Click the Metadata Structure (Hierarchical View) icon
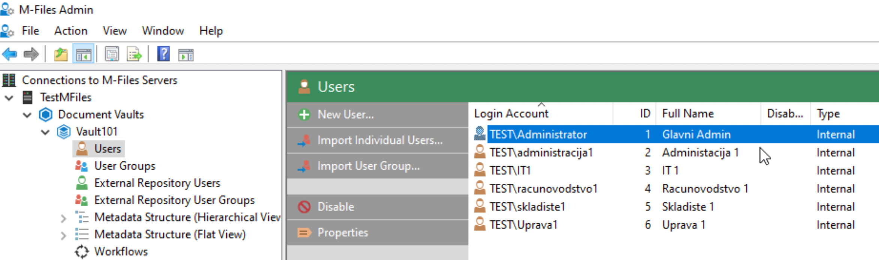The height and width of the screenshot is (260, 879). 82,217
